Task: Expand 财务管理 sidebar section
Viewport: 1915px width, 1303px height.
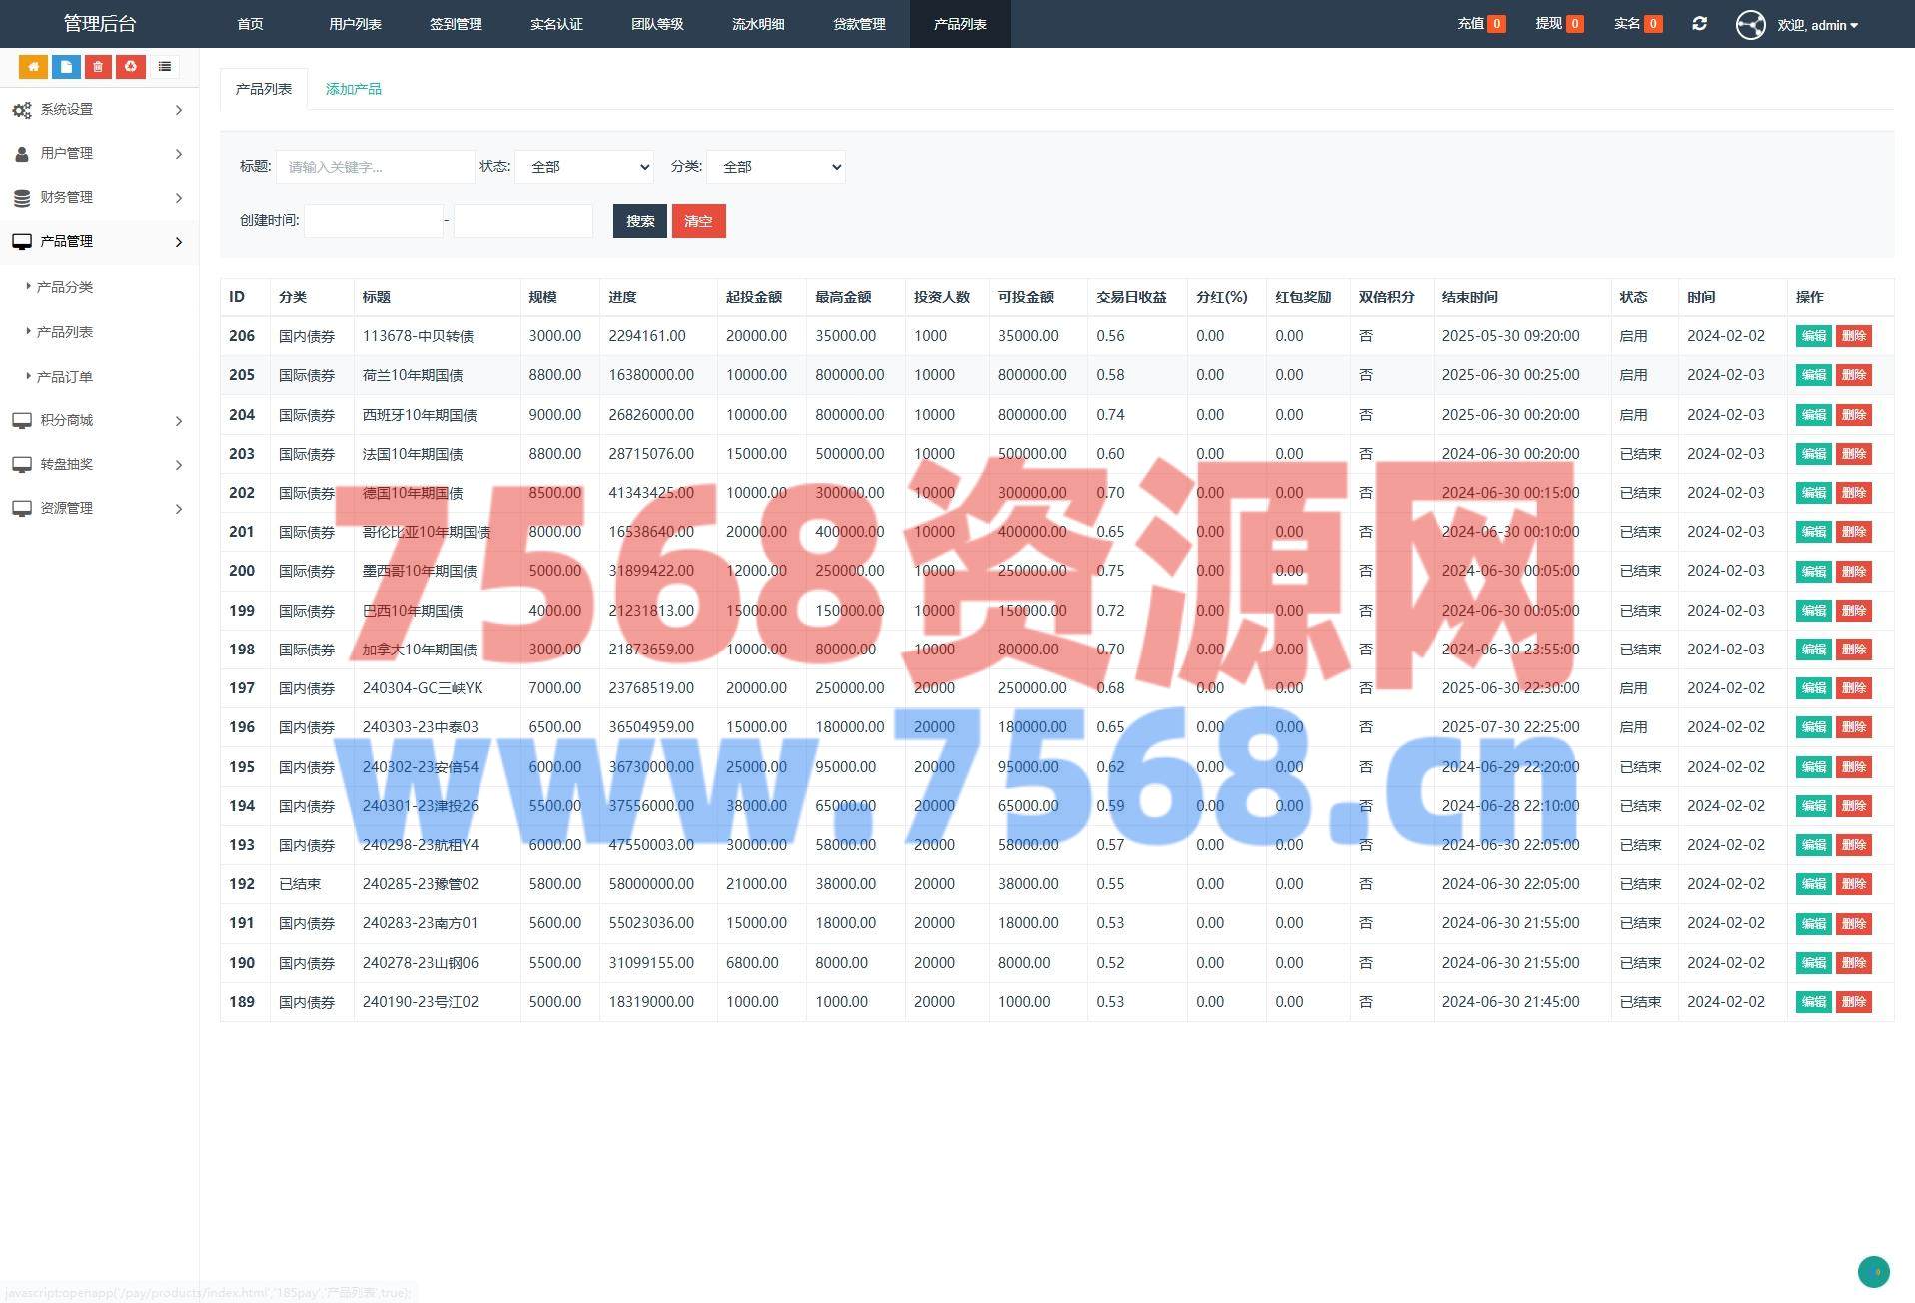Action: [x=99, y=198]
